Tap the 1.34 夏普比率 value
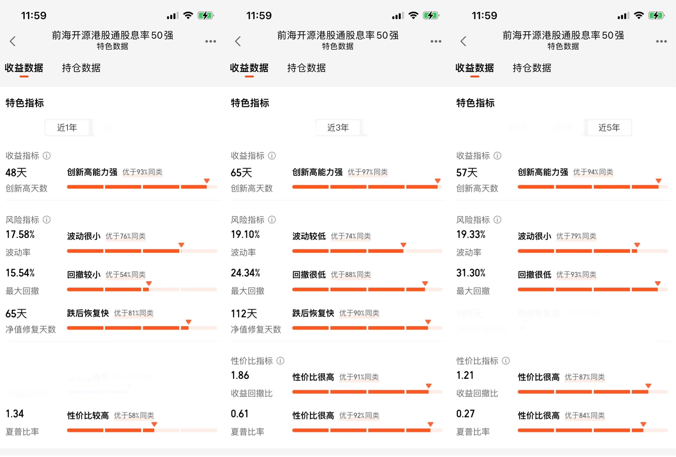 (15, 414)
